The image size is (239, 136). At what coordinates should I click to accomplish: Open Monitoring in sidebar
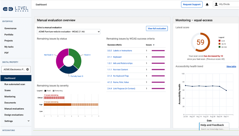pyautogui.click(x=10, y=97)
